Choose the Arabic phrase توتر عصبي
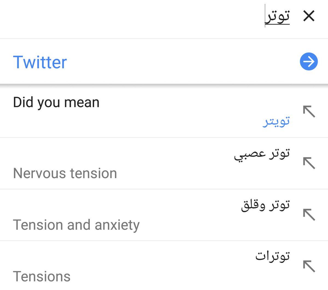This screenshot has height=290, width=328. tap(262, 154)
